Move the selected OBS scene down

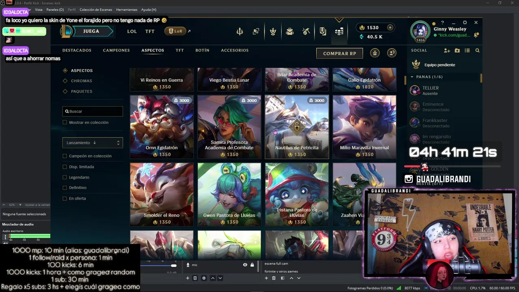coord(299,278)
